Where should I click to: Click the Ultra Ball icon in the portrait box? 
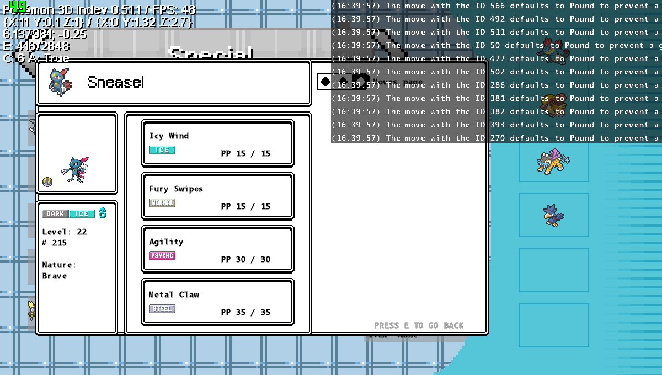(47, 183)
